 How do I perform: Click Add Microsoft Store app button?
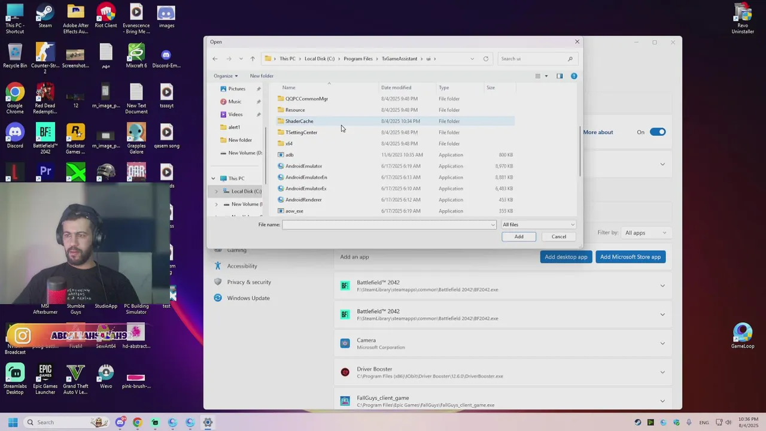tap(630, 257)
